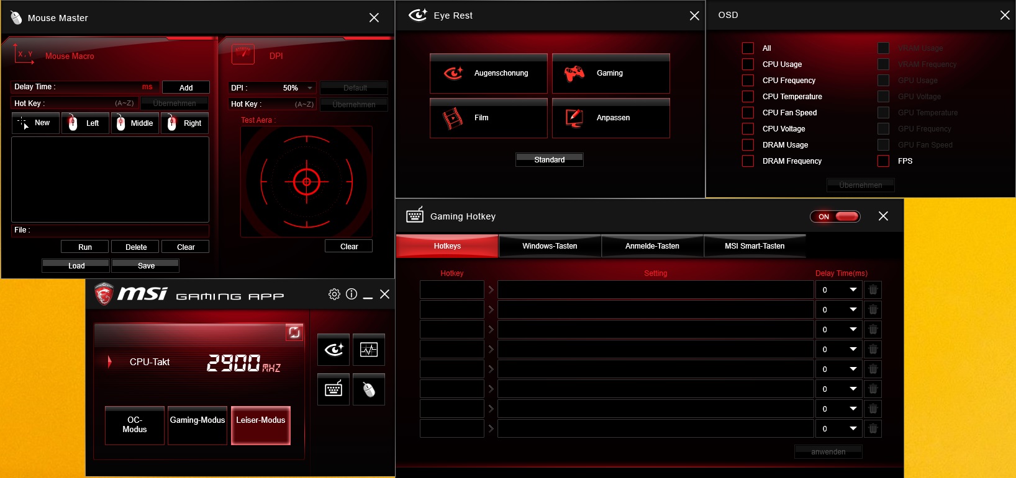Viewport: 1016px width, 478px height.
Task: Select Leiser-Modus in Gaming App
Action: pyautogui.click(x=261, y=425)
